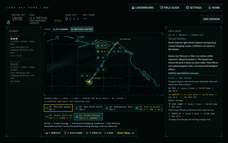The height and width of the screenshot is (143, 228).
Task: Click the Settings gear icon
Action: [188, 8]
